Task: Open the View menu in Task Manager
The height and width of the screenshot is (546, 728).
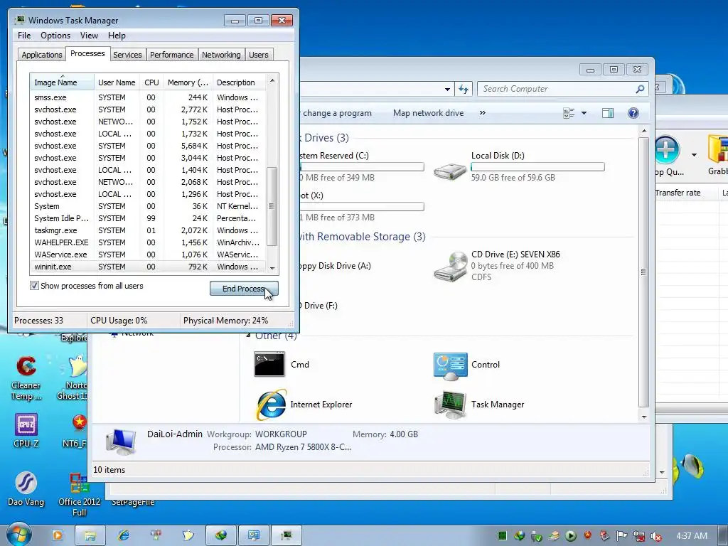Action: tap(89, 36)
